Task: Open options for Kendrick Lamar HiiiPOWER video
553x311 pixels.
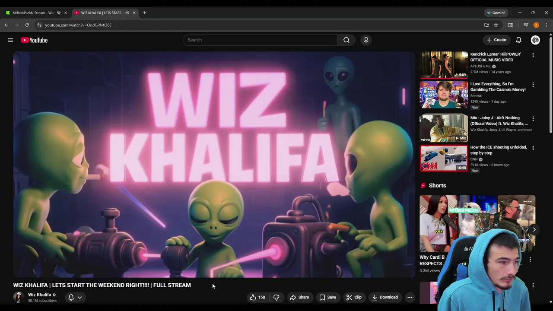Action: click(x=533, y=55)
